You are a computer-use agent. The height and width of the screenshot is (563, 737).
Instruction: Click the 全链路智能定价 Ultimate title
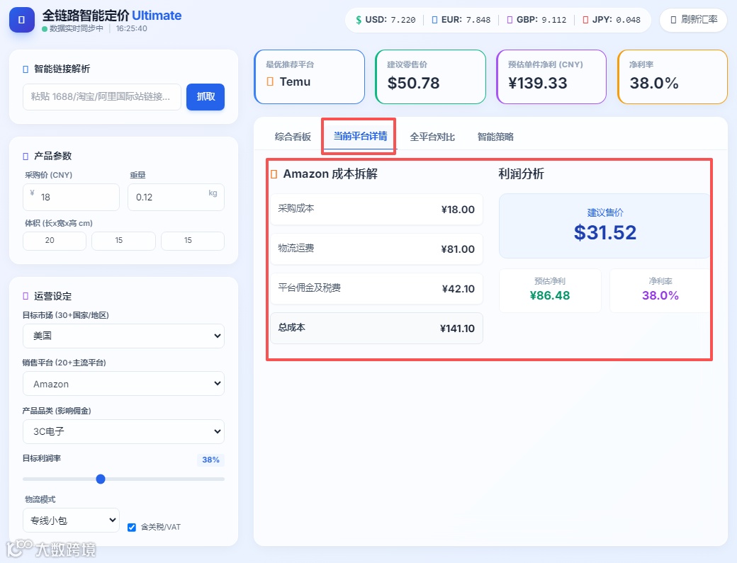pos(112,16)
